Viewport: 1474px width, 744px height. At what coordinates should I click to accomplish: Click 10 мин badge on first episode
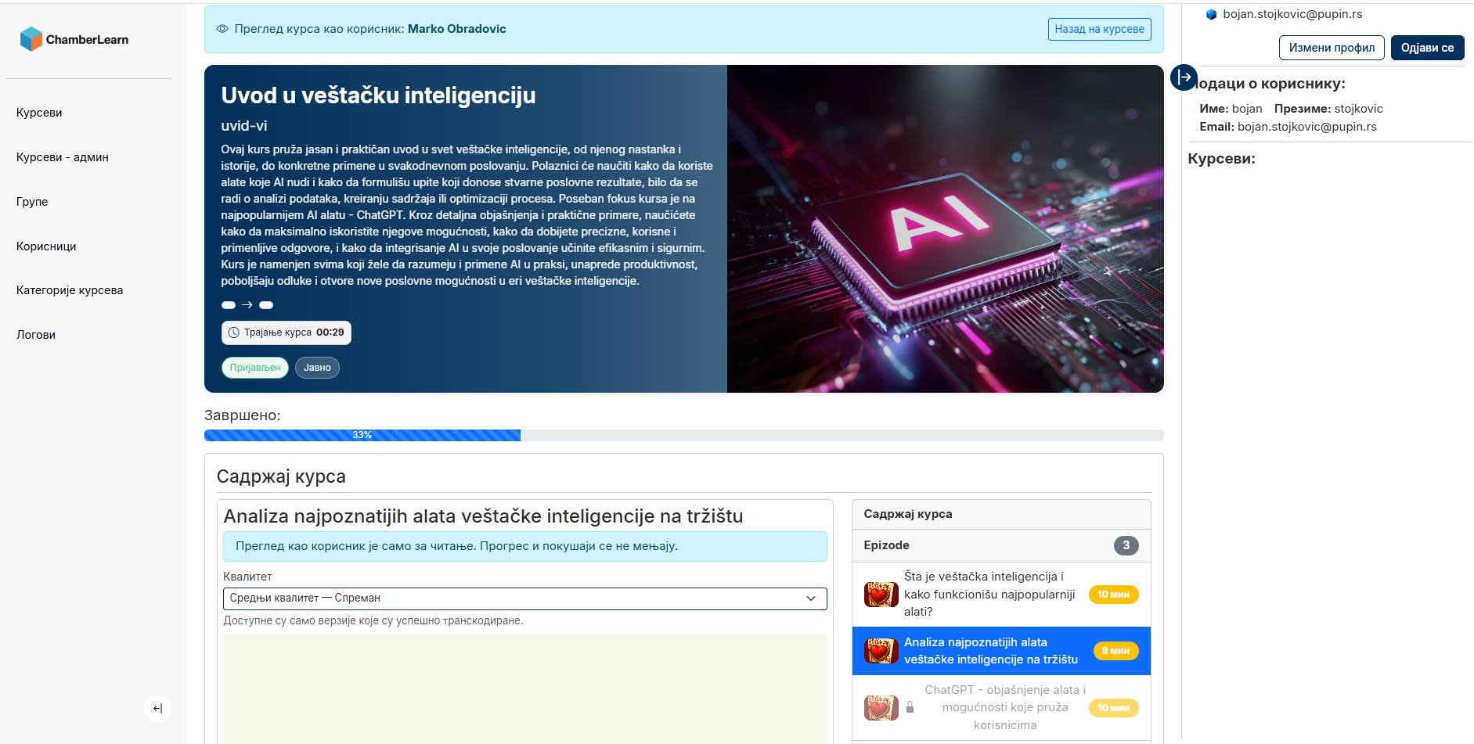1113,595
